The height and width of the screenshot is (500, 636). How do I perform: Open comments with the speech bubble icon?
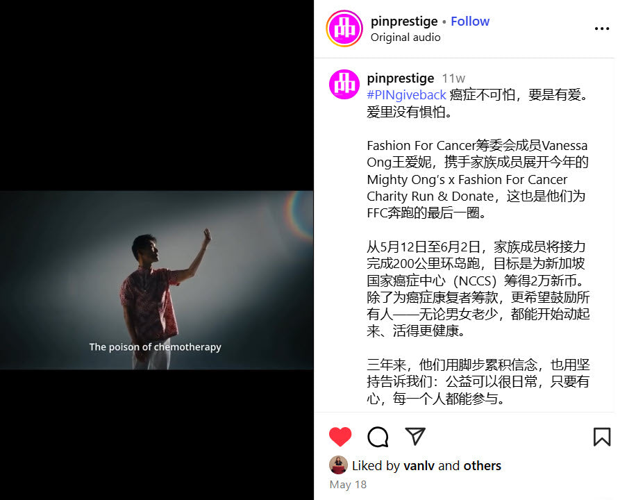[x=378, y=437]
